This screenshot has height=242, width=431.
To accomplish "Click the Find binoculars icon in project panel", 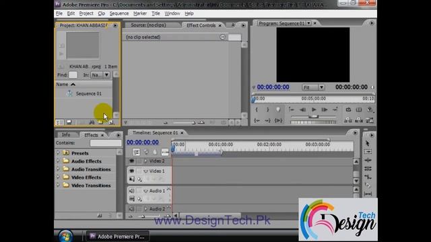I will click(x=92, y=122).
